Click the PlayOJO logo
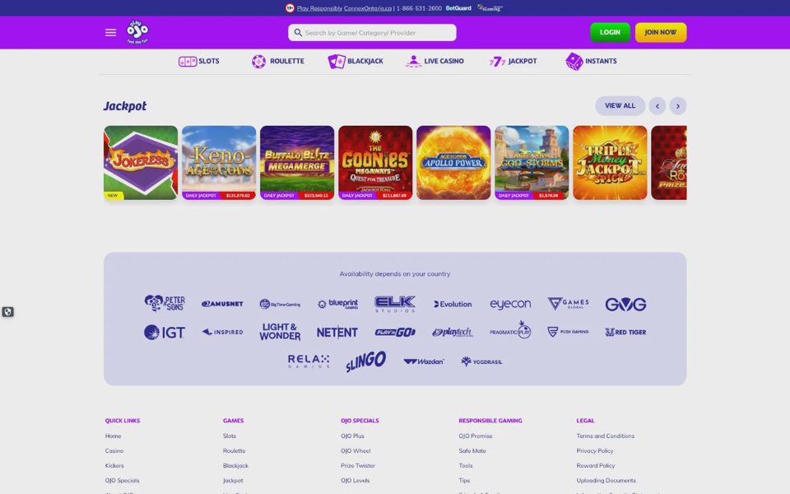The image size is (790, 494). point(137,32)
